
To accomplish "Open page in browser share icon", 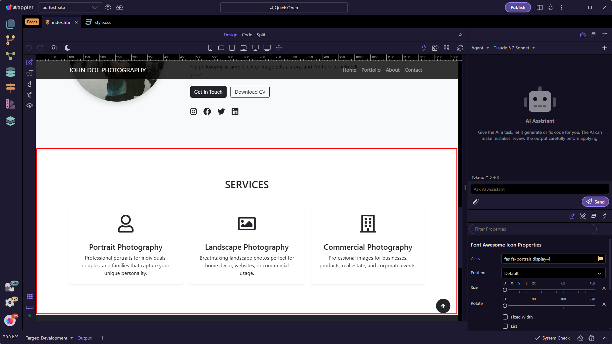I will click(435, 48).
